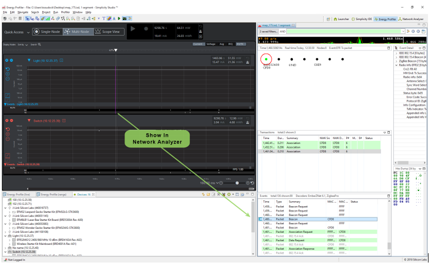The image size is (429, 264).
Task: Switch to Energy Profile (range) tab
Action: click(52, 194)
